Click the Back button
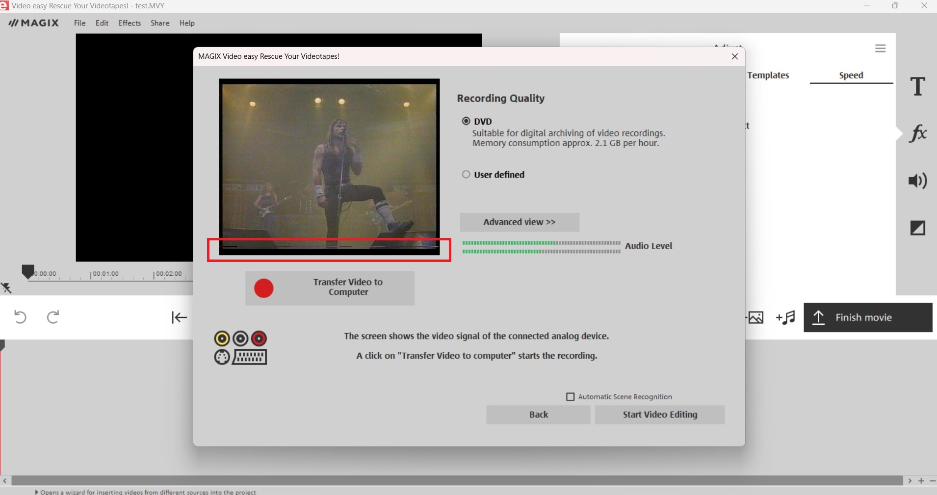 (538, 415)
